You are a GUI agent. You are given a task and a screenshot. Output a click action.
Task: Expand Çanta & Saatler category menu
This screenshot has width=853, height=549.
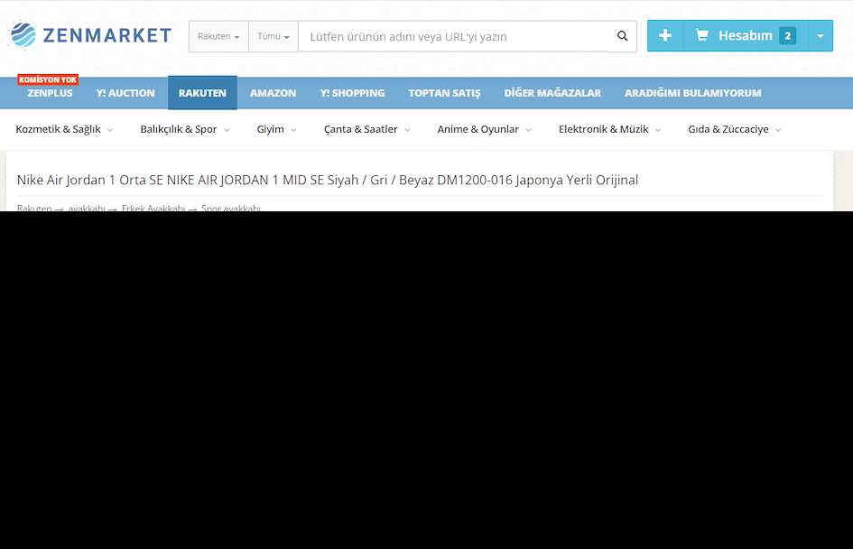[x=366, y=129]
